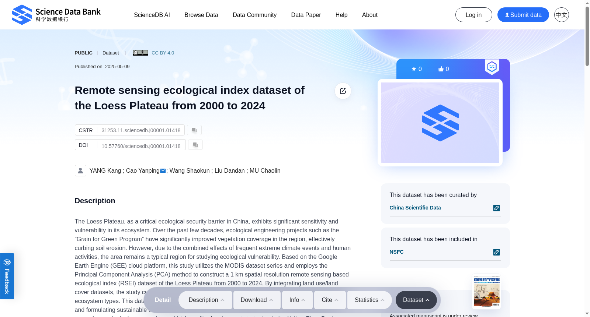Click the published date 2025-05-09
Screen dimensions: 590x317
117,67
